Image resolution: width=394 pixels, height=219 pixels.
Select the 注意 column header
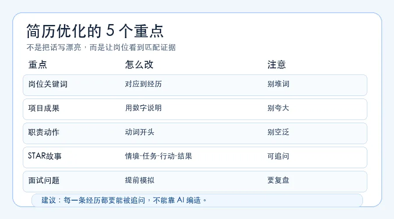coord(277,65)
